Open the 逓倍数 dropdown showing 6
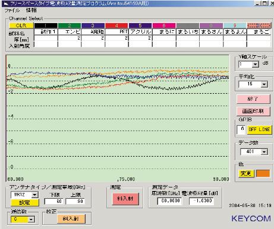 click(31, 220)
